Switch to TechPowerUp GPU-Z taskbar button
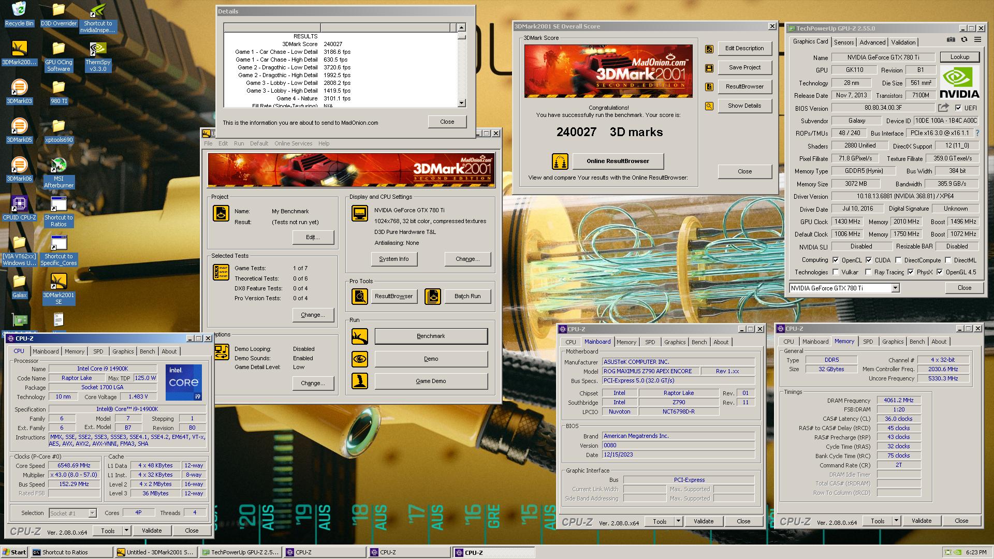Viewport: 994px width, 559px height. (241, 552)
